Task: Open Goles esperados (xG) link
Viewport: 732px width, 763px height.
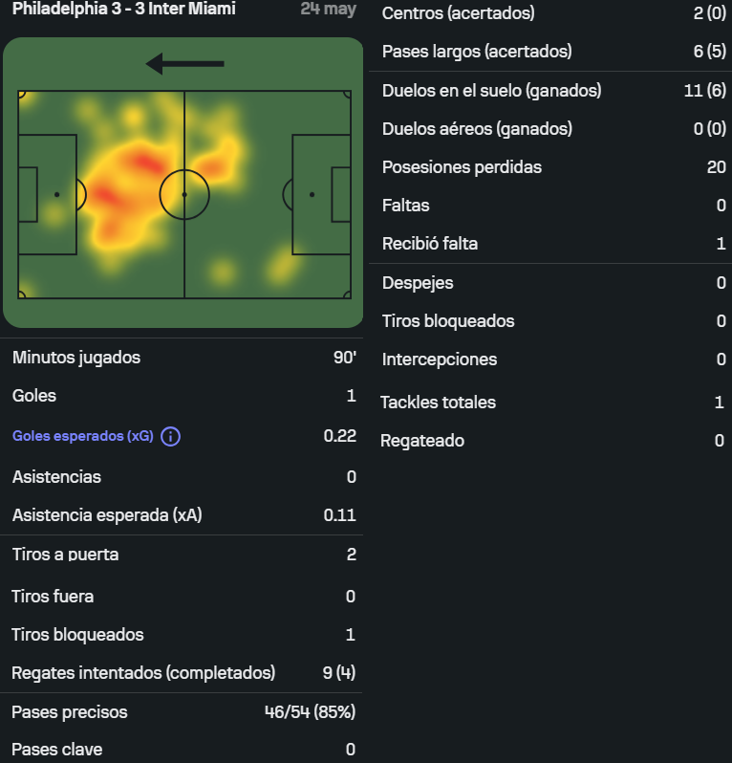Action: pos(83,436)
